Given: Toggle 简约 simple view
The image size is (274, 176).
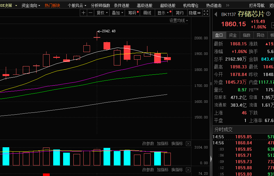Looking at the screenshot, I should click(x=180, y=13).
